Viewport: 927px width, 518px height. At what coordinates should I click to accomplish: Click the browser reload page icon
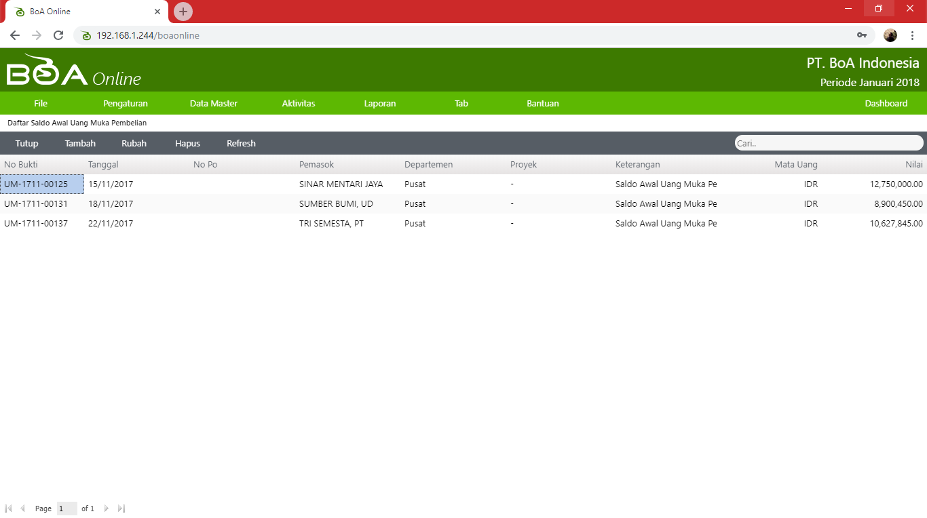click(x=58, y=35)
